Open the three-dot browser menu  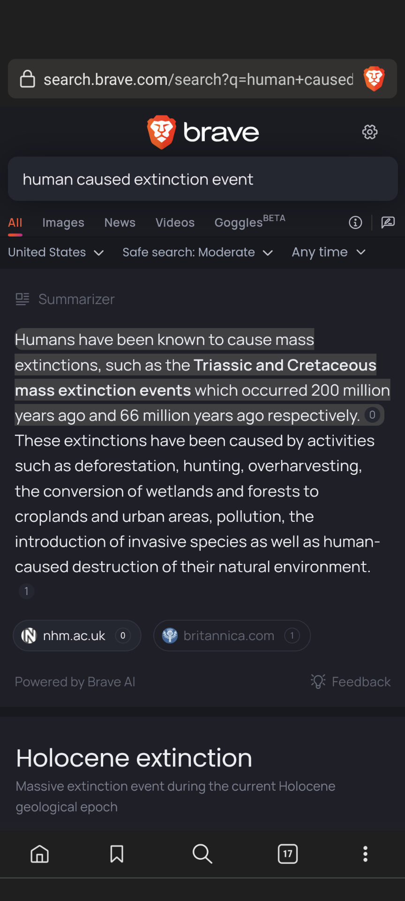point(365,854)
